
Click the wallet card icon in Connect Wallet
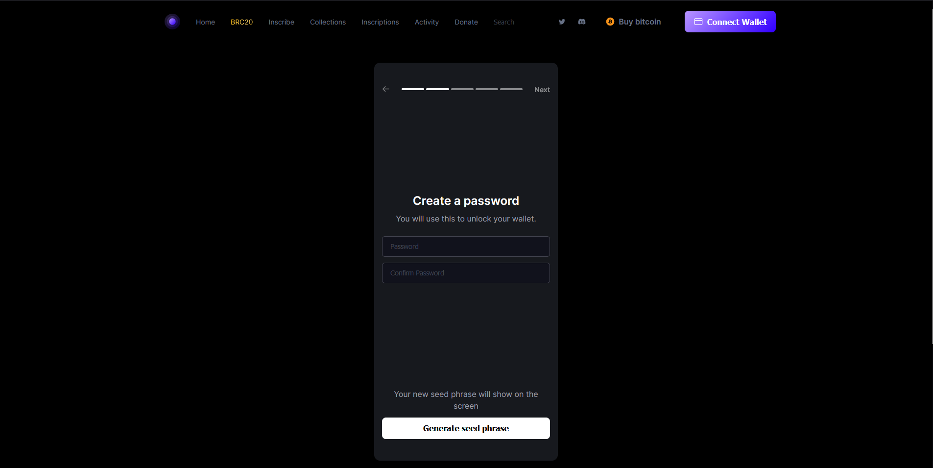click(x=698, y=22)
